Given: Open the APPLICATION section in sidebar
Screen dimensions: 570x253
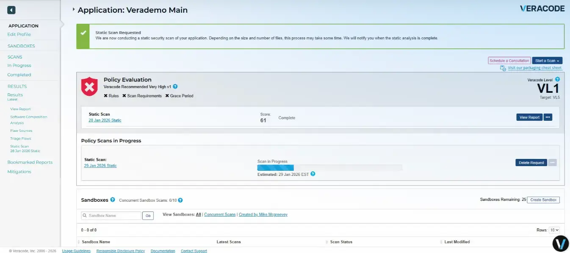Looking at the screenshot, I should click(23, 26).
